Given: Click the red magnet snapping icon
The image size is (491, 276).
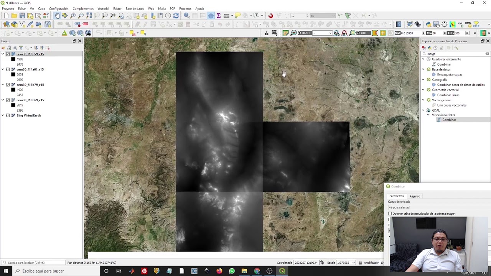Looking at the screenshot, I should [x=270, y=16].
